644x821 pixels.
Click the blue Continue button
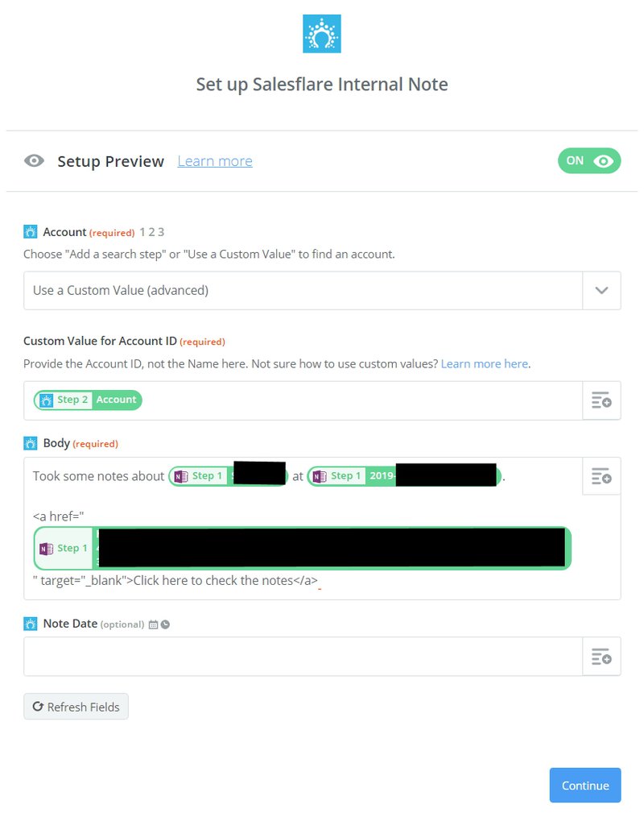tap(585, 786)
